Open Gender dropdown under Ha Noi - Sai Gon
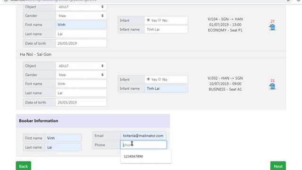Image resolution: width=302 pixels, height=170 pixels. 81,75
